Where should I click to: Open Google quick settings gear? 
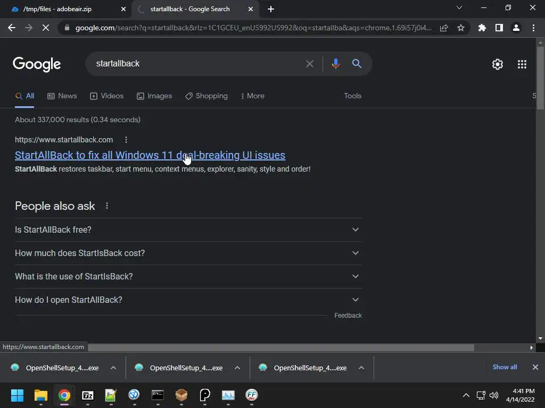pos(498,64)
